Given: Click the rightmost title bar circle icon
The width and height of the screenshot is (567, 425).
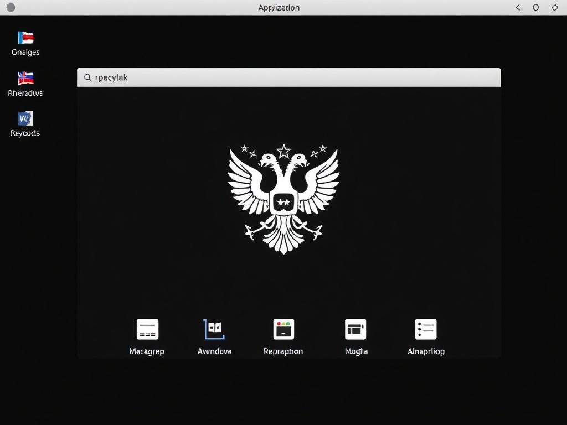Looking at the screenshot, I should click(555, 8).
